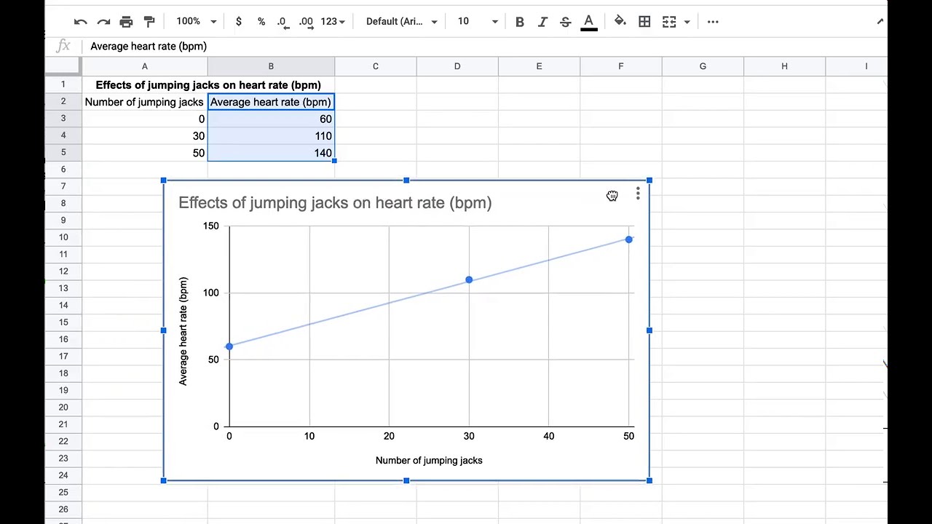Select row 1 header

[x=63, y=84]
